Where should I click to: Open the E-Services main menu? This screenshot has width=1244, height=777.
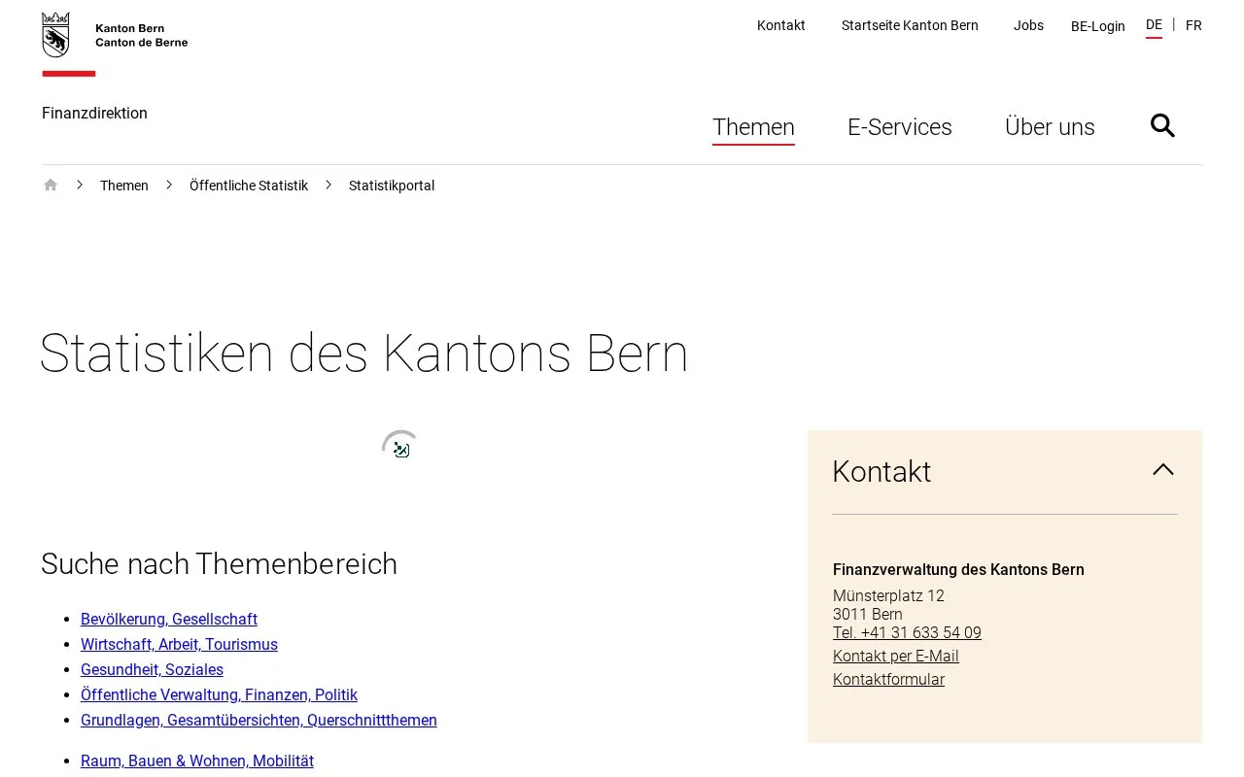click(900, 127)
